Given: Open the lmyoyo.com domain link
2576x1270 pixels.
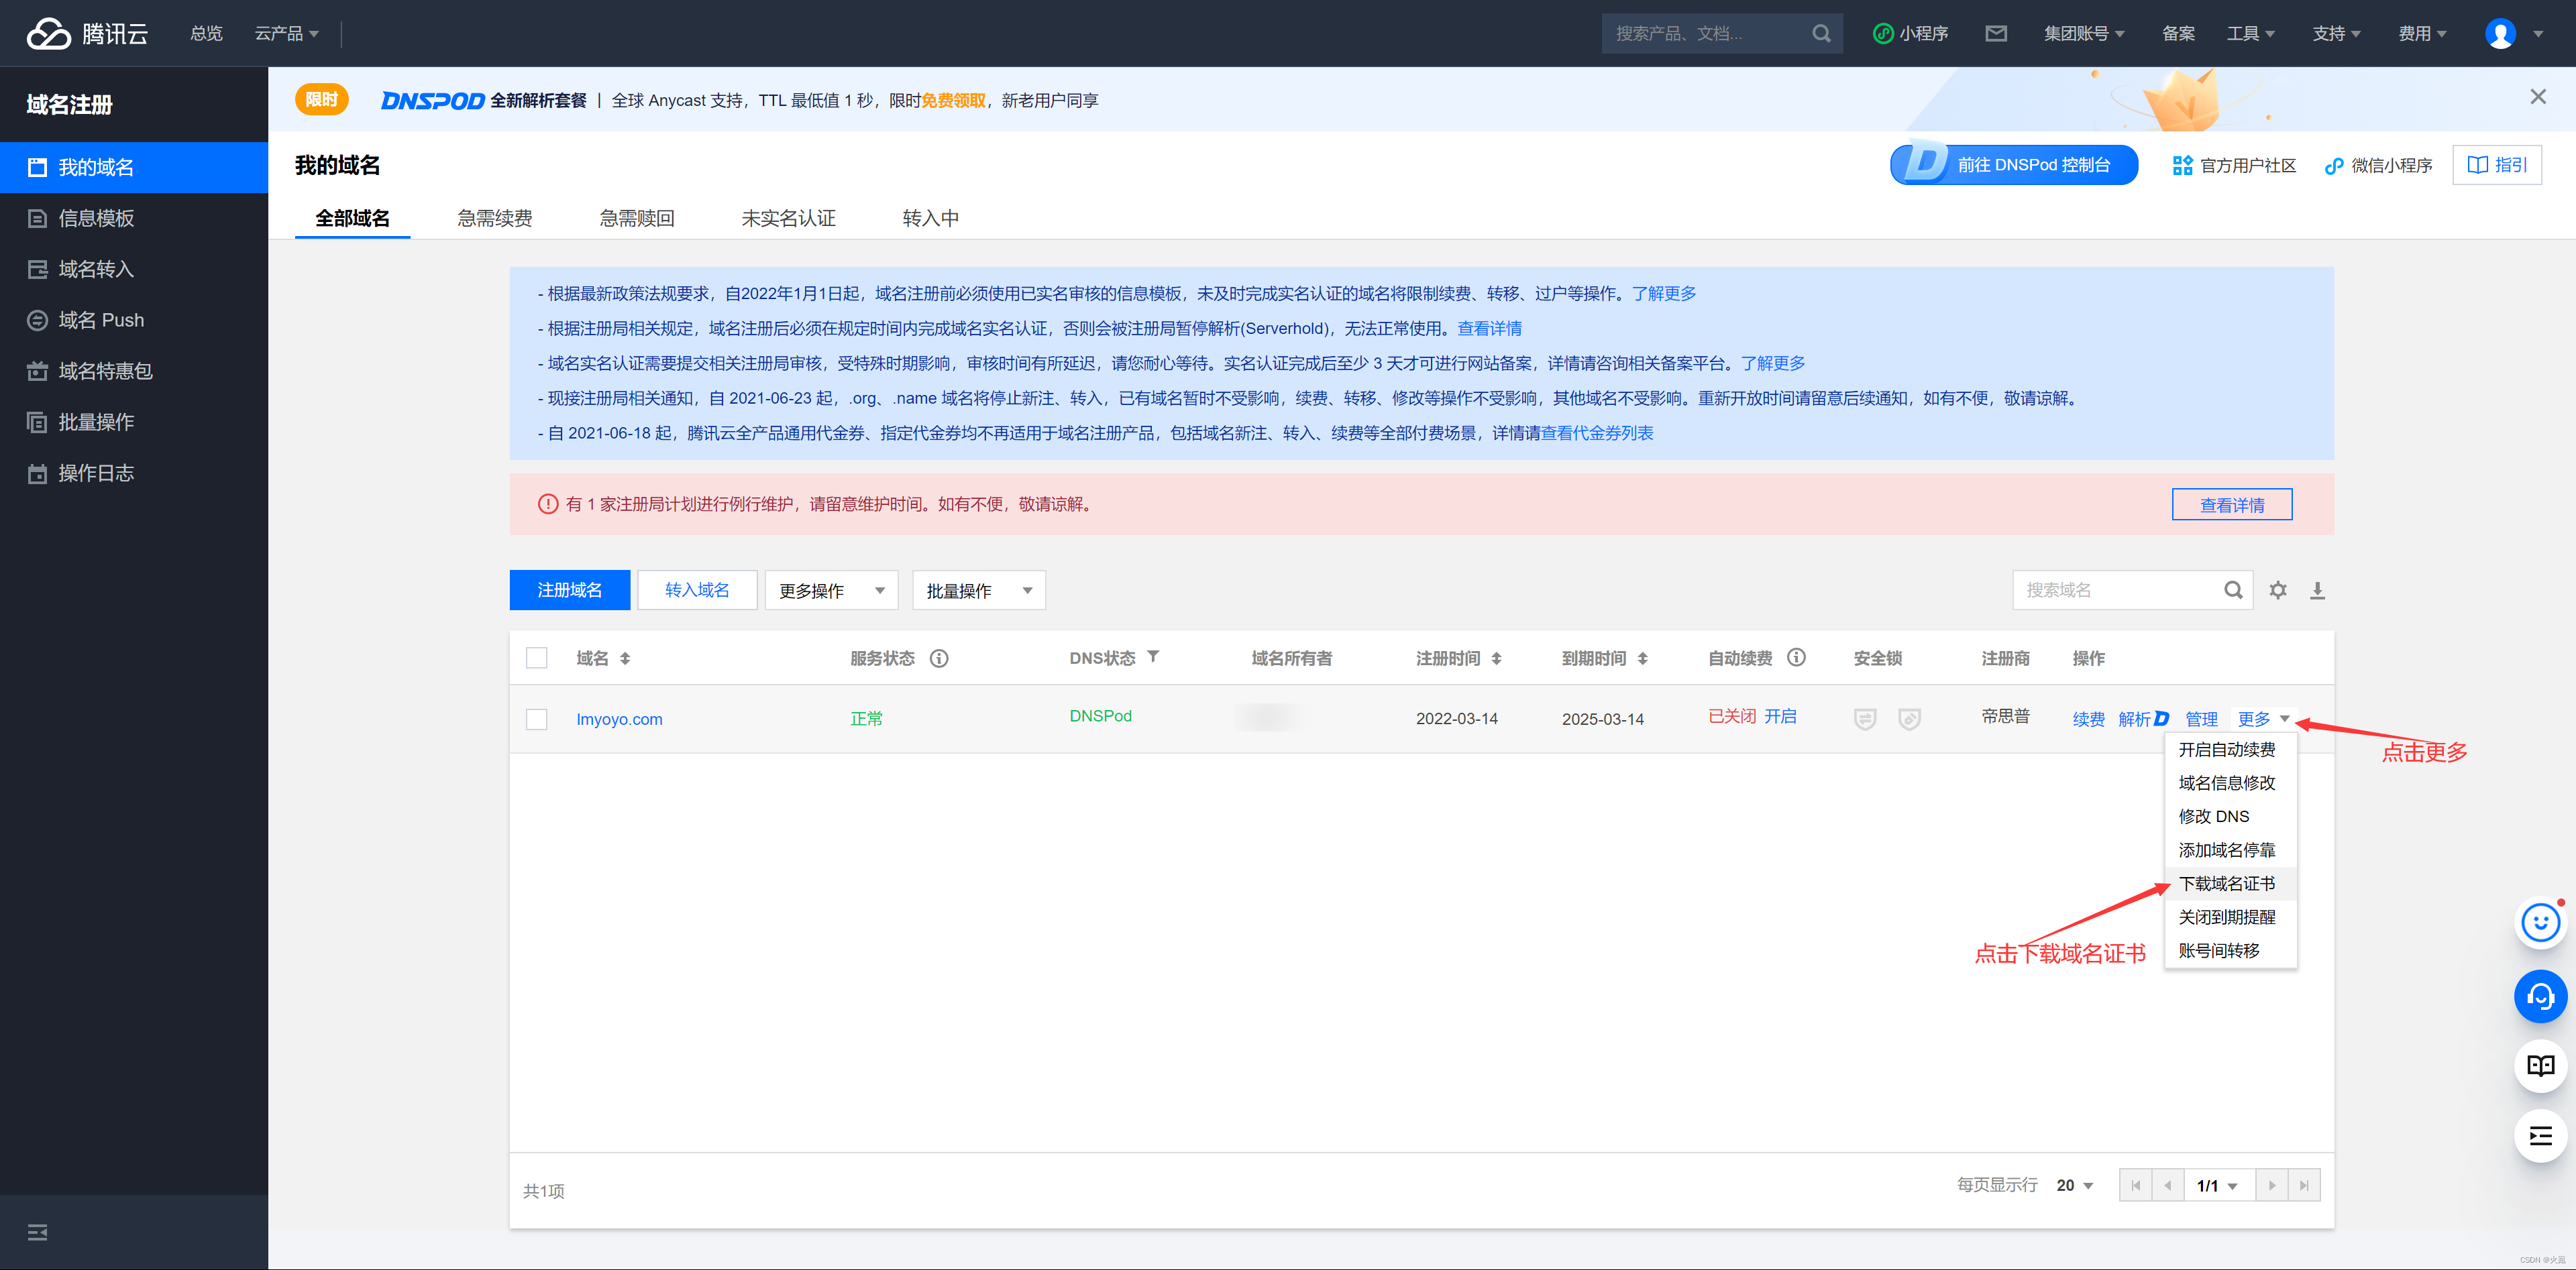Looking at the screenshot, I should point(619,718).
